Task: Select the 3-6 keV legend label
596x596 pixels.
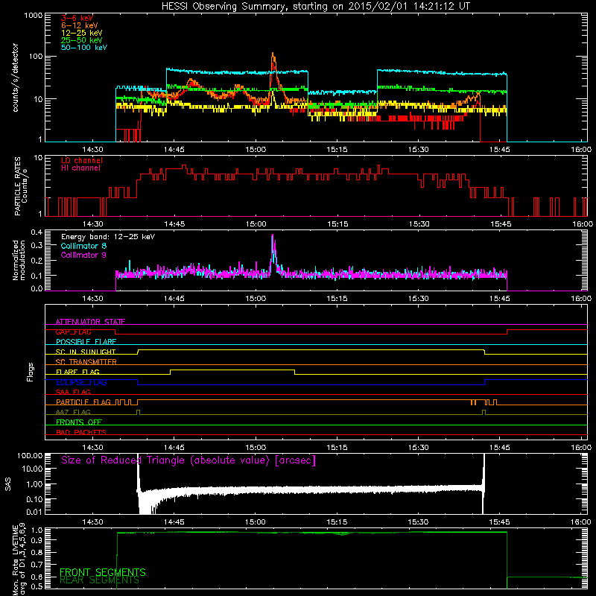Action: tap(77, 18)
